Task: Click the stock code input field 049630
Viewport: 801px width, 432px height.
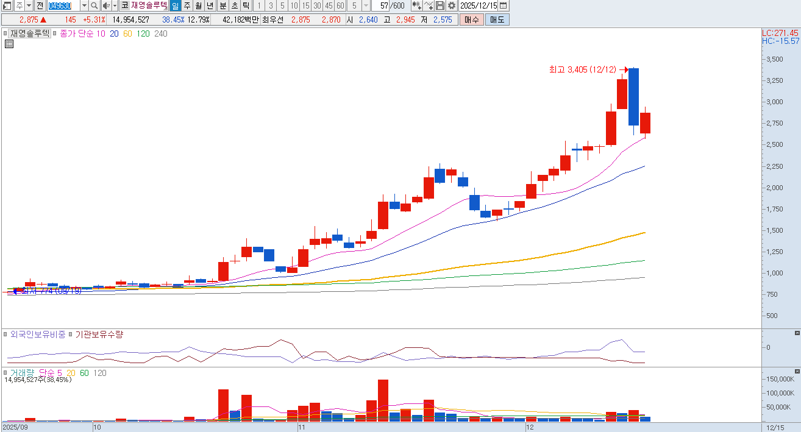Action: click(x=63, y=5)
